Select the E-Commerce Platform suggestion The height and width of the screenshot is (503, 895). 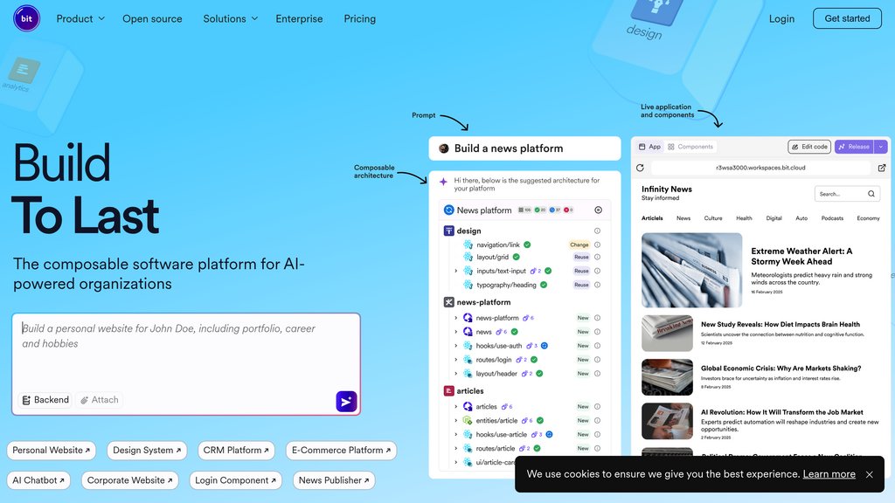341,450
